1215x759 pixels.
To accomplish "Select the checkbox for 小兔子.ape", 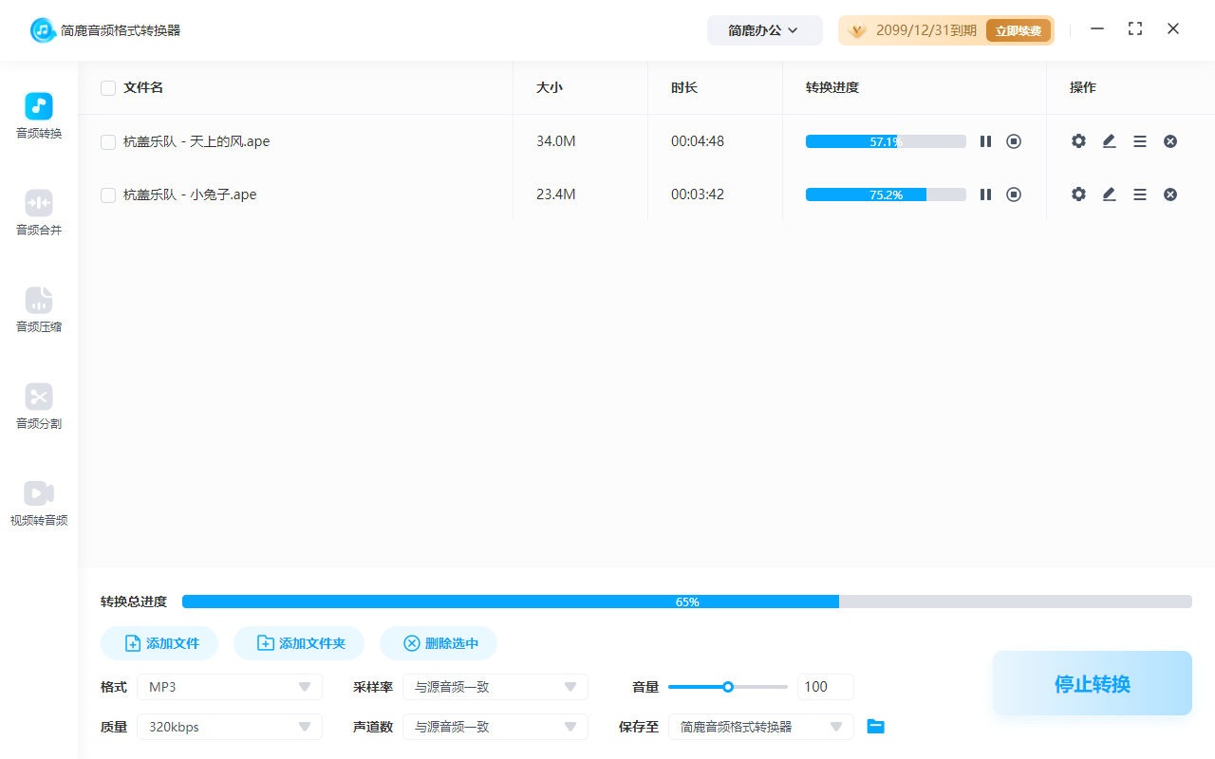I will (107, 194).
